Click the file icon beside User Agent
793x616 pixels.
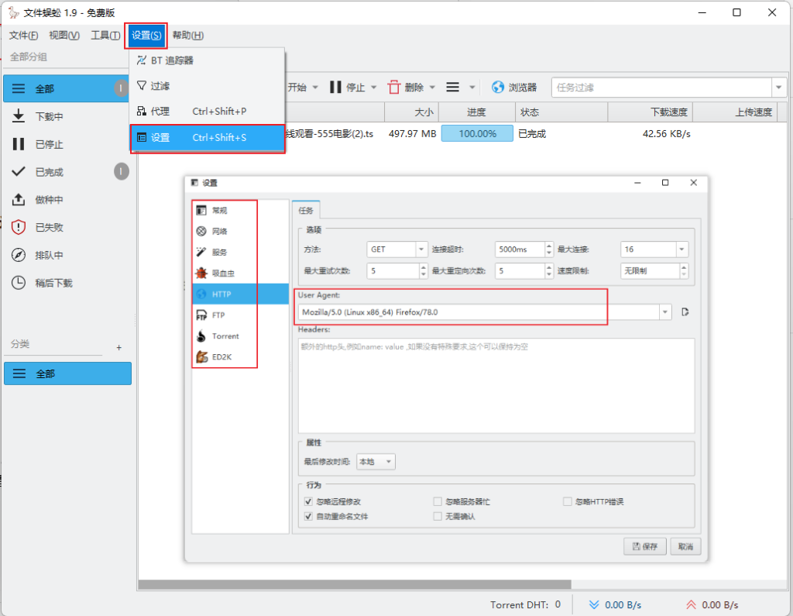tap(685, 312)
